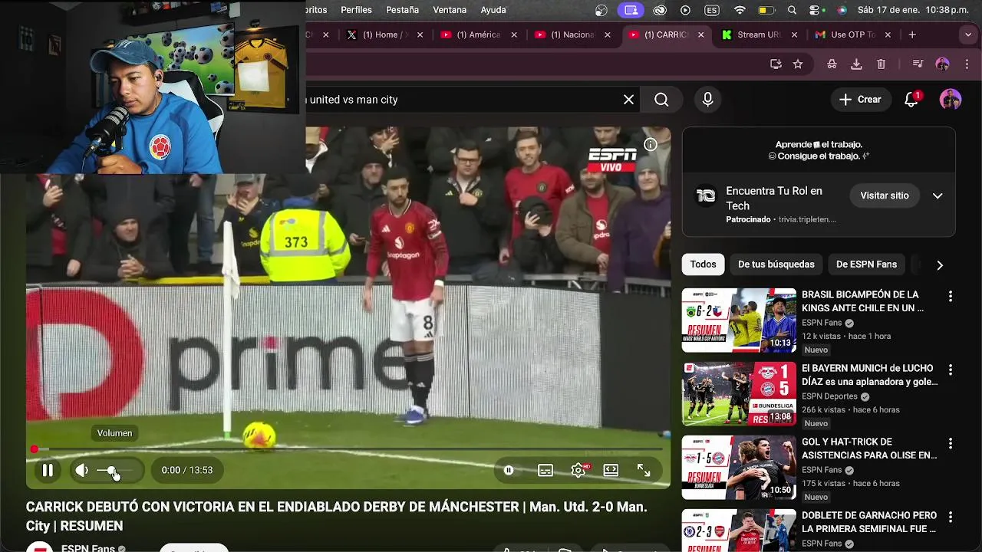The width and height of the screenshot is (982, 552).
Task: Open the Perfiles menu
Action: 356,10
